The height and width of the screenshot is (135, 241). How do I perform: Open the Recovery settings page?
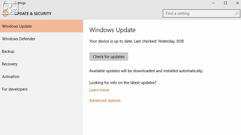tap(42, 64)
